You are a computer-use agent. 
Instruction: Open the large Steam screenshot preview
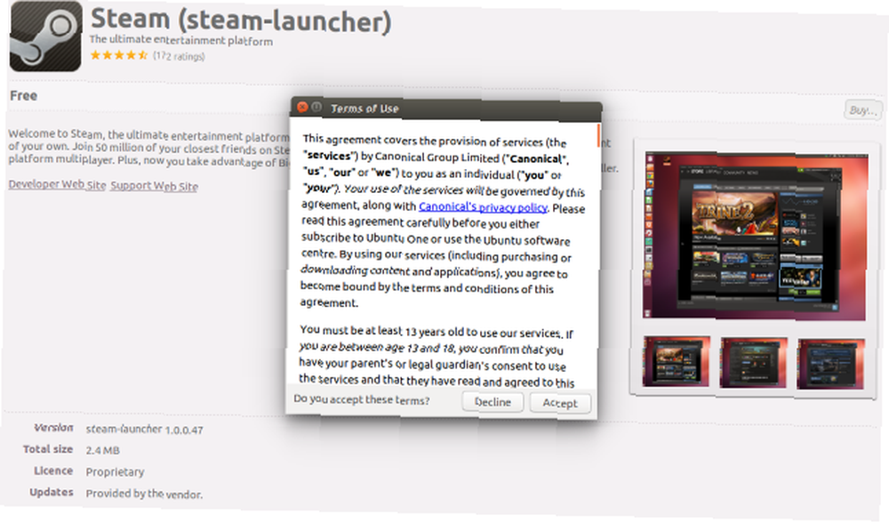coord(755,236)
